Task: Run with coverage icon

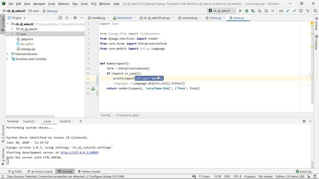Action: 253,11
